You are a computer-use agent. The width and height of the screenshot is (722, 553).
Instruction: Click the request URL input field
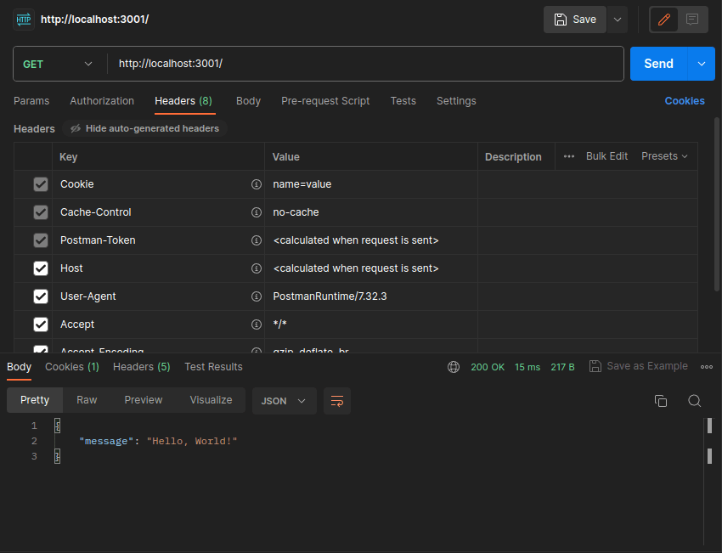pyautogui.click(x=366, y=64)
